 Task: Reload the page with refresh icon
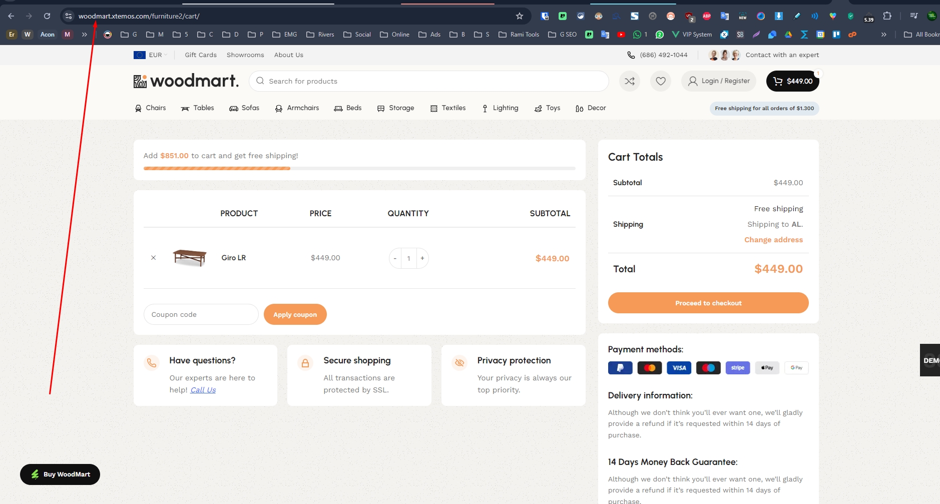point(47,16)
